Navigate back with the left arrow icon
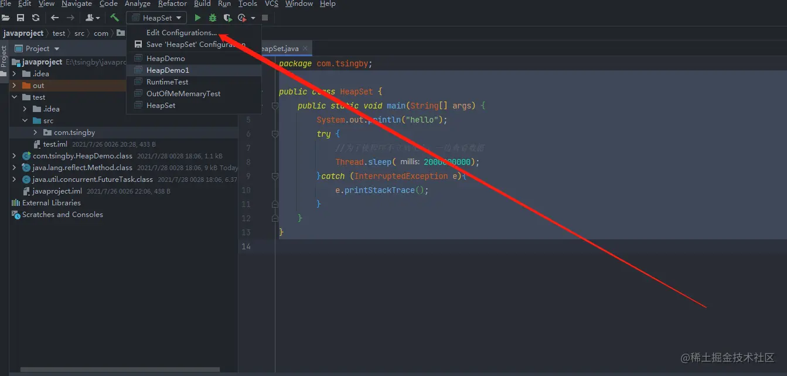This screenshot has width=787, height=376. pyautogui.click(x=55, y=18)
